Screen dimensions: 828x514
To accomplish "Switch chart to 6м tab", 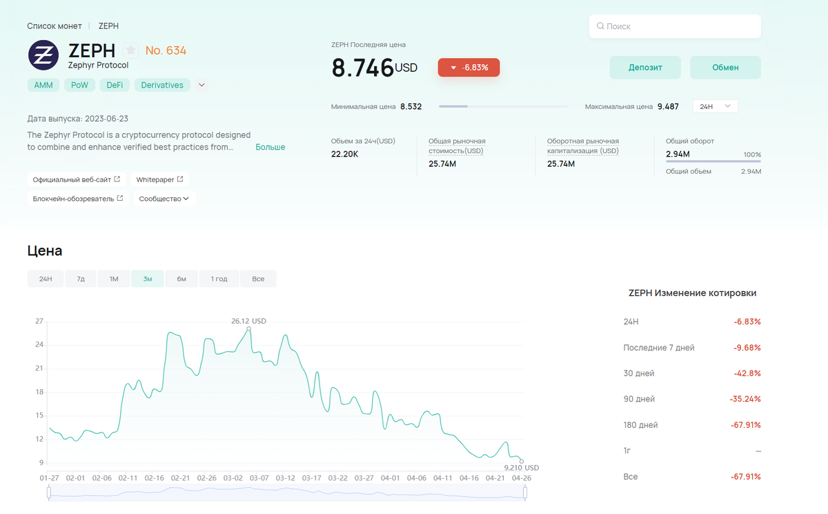I will 181,279.
